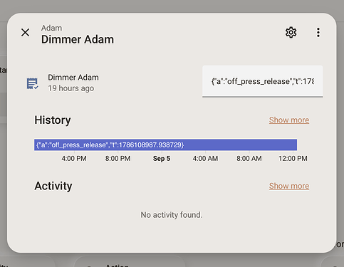Click the '12:00 PM' timeline label
The height and width of the screenshot is (267, 344).
coord(293,159)
